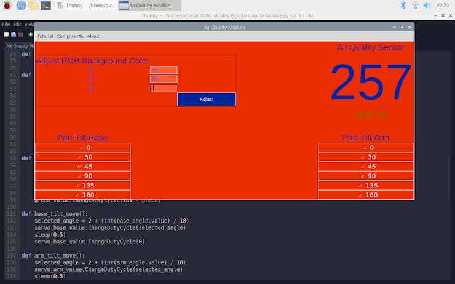Click the Air Quality Sensor heading
This screenshot has height=284, width=455.
click(x=371, y=47)
